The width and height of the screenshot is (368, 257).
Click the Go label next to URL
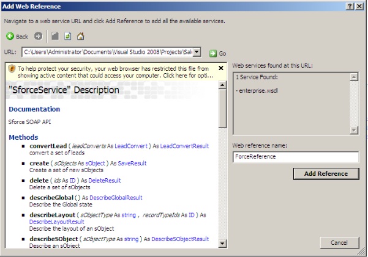[x=222, y=54]
